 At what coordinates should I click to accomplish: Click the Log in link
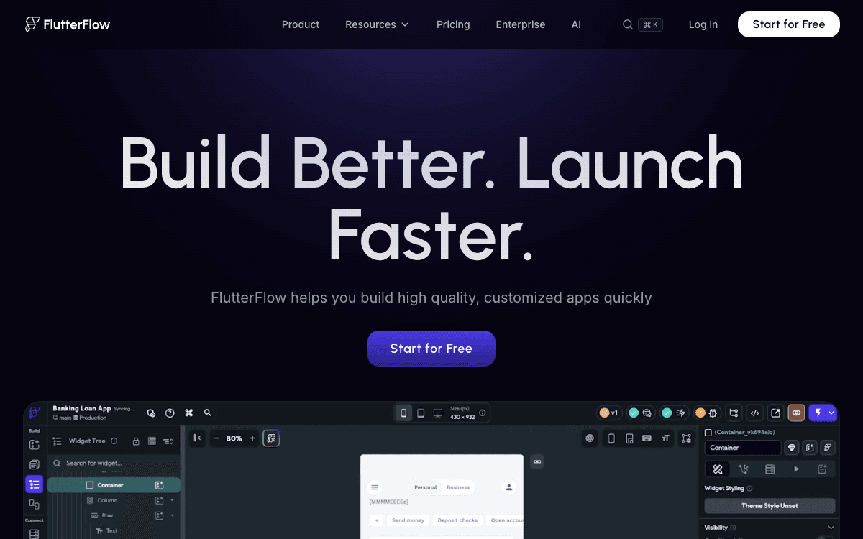pos(703,24)
